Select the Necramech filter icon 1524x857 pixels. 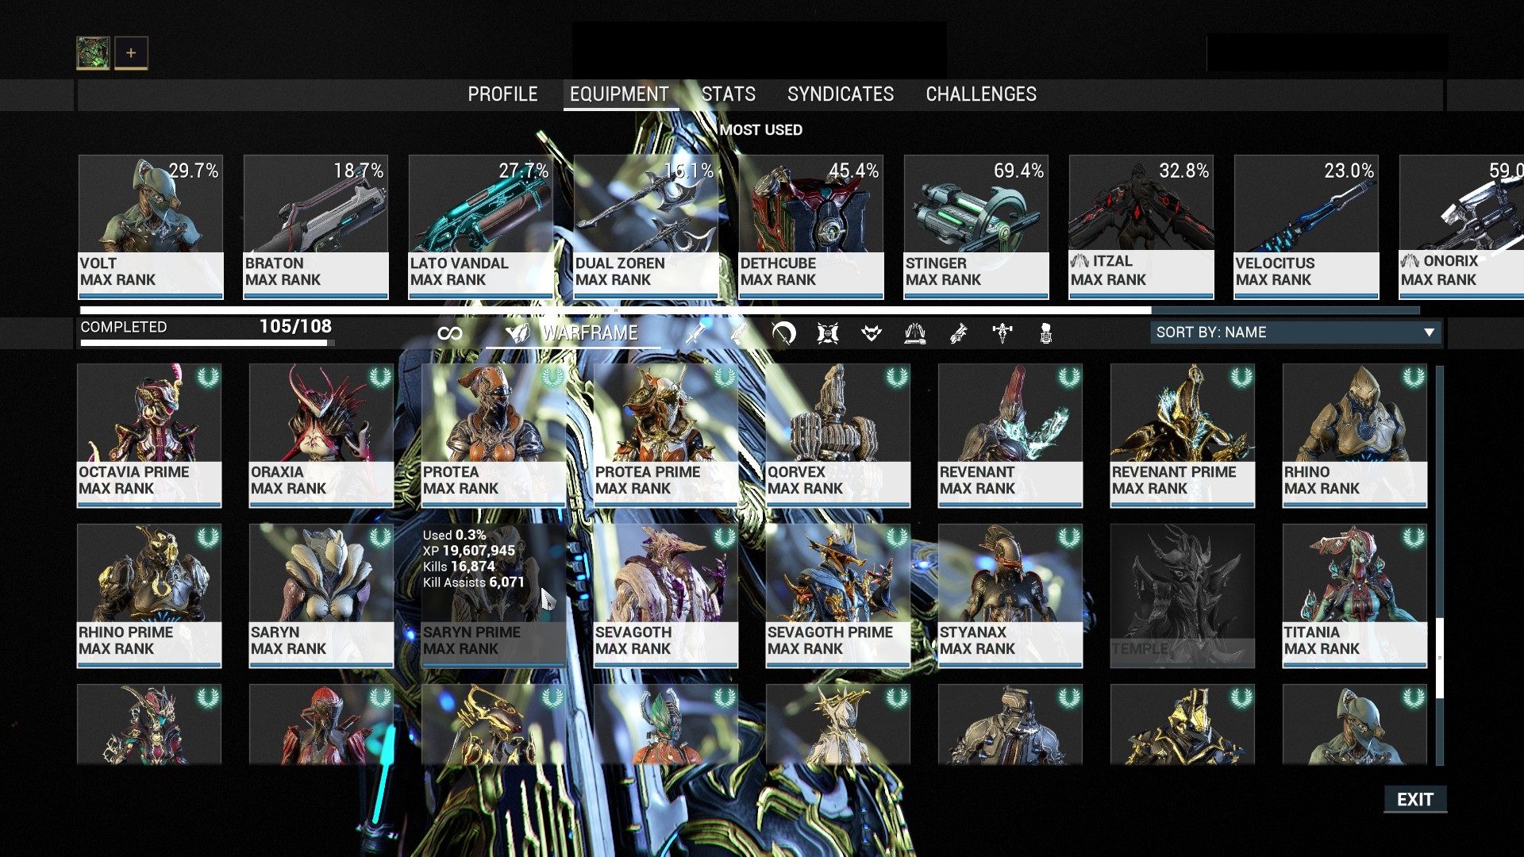pyautogui.click(x=1046, y=333)
